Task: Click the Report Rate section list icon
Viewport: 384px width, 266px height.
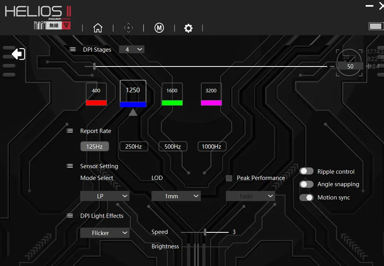Action: click(70, 131)
